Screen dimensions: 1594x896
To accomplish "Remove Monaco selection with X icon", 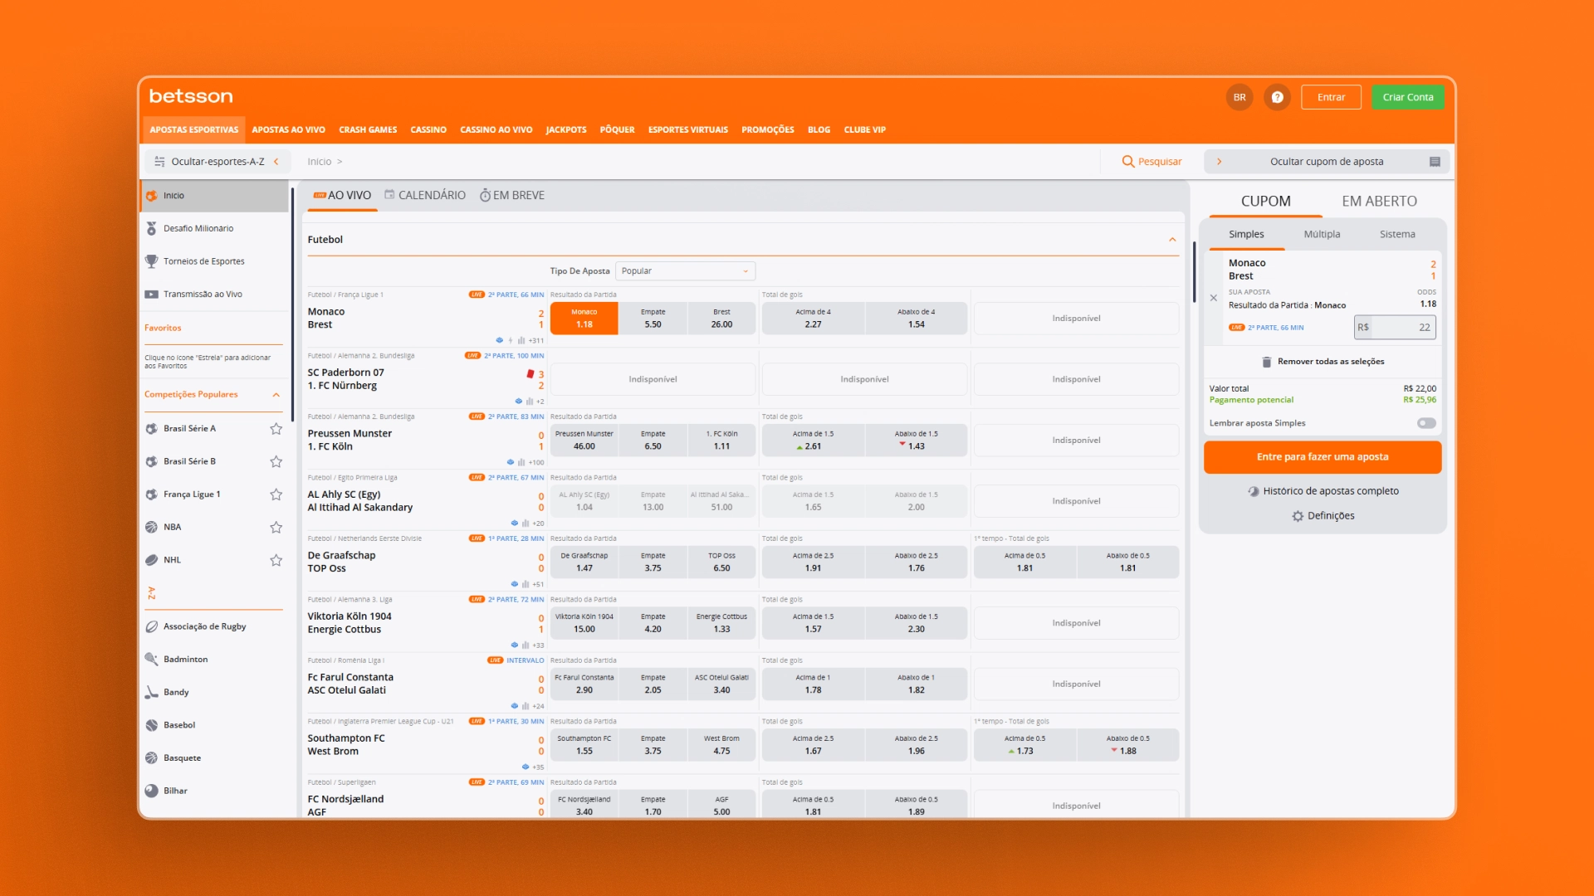I will 1214,298.
